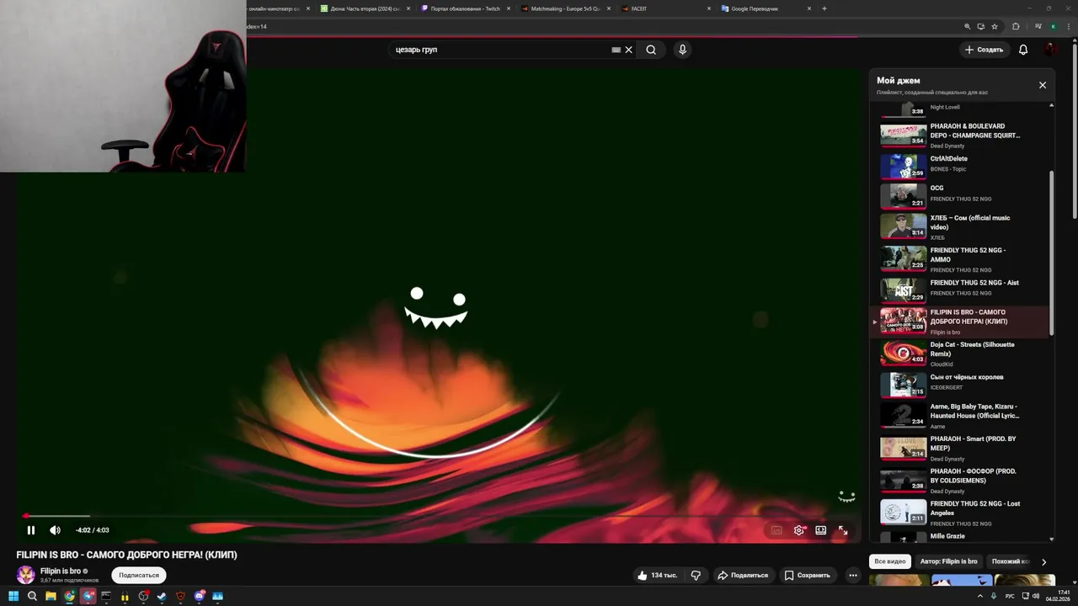Screen dimensions: 1078x606
Task: Open the on-screen keyboard icon in search
Action: 616,50
